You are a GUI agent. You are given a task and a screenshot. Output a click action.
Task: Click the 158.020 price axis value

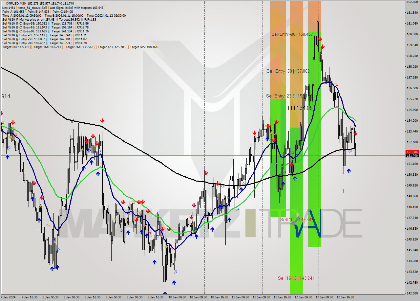412,67
